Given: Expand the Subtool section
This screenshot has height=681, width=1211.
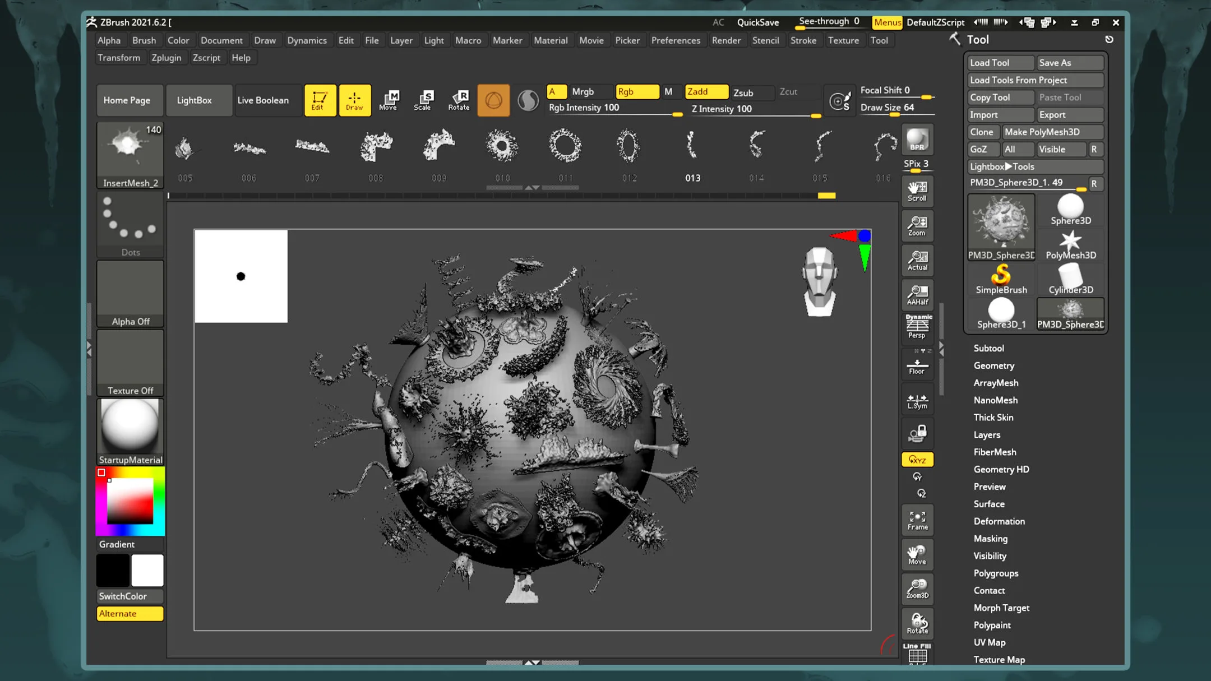Looking at the screenshot, I should point(988,348).
